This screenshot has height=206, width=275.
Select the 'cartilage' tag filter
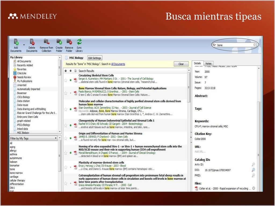click(14, 176)
